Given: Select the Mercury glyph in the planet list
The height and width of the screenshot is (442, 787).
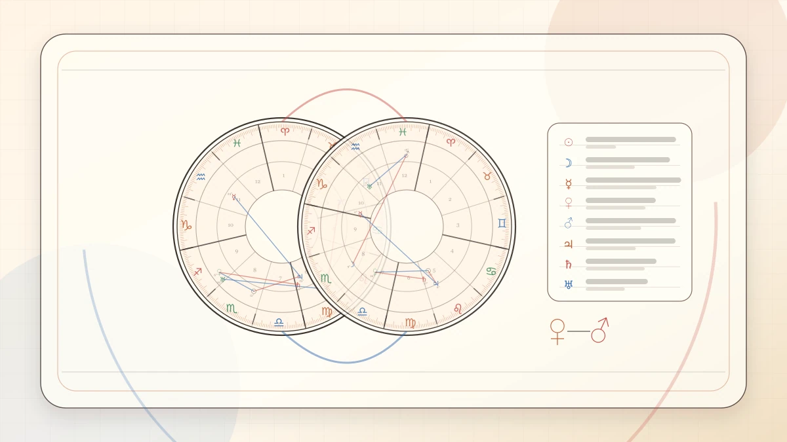Looking at the screenshot, I should tap(569, 183).
